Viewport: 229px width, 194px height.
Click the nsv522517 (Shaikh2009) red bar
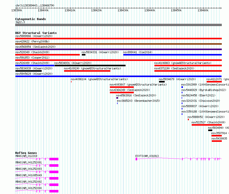[207, 125]
